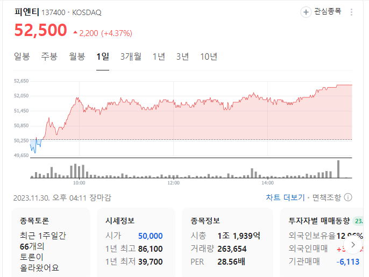
Task: Open the 종목토론 card
Action: pyautogui.click(x=51, y=243)
